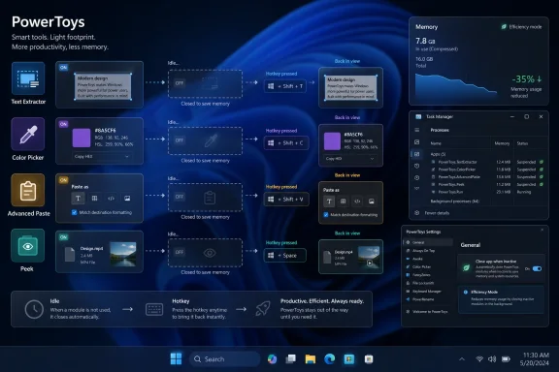Select General in the PowerToys Settings sidebar
559x372 pixels.
pos(428,242)
